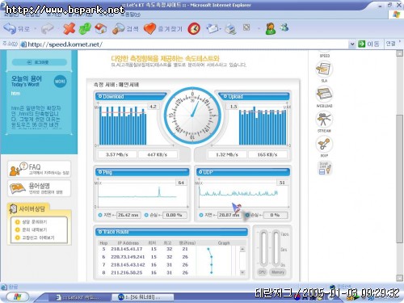Click the Messenger user toolbar icon

coord(271,28)
